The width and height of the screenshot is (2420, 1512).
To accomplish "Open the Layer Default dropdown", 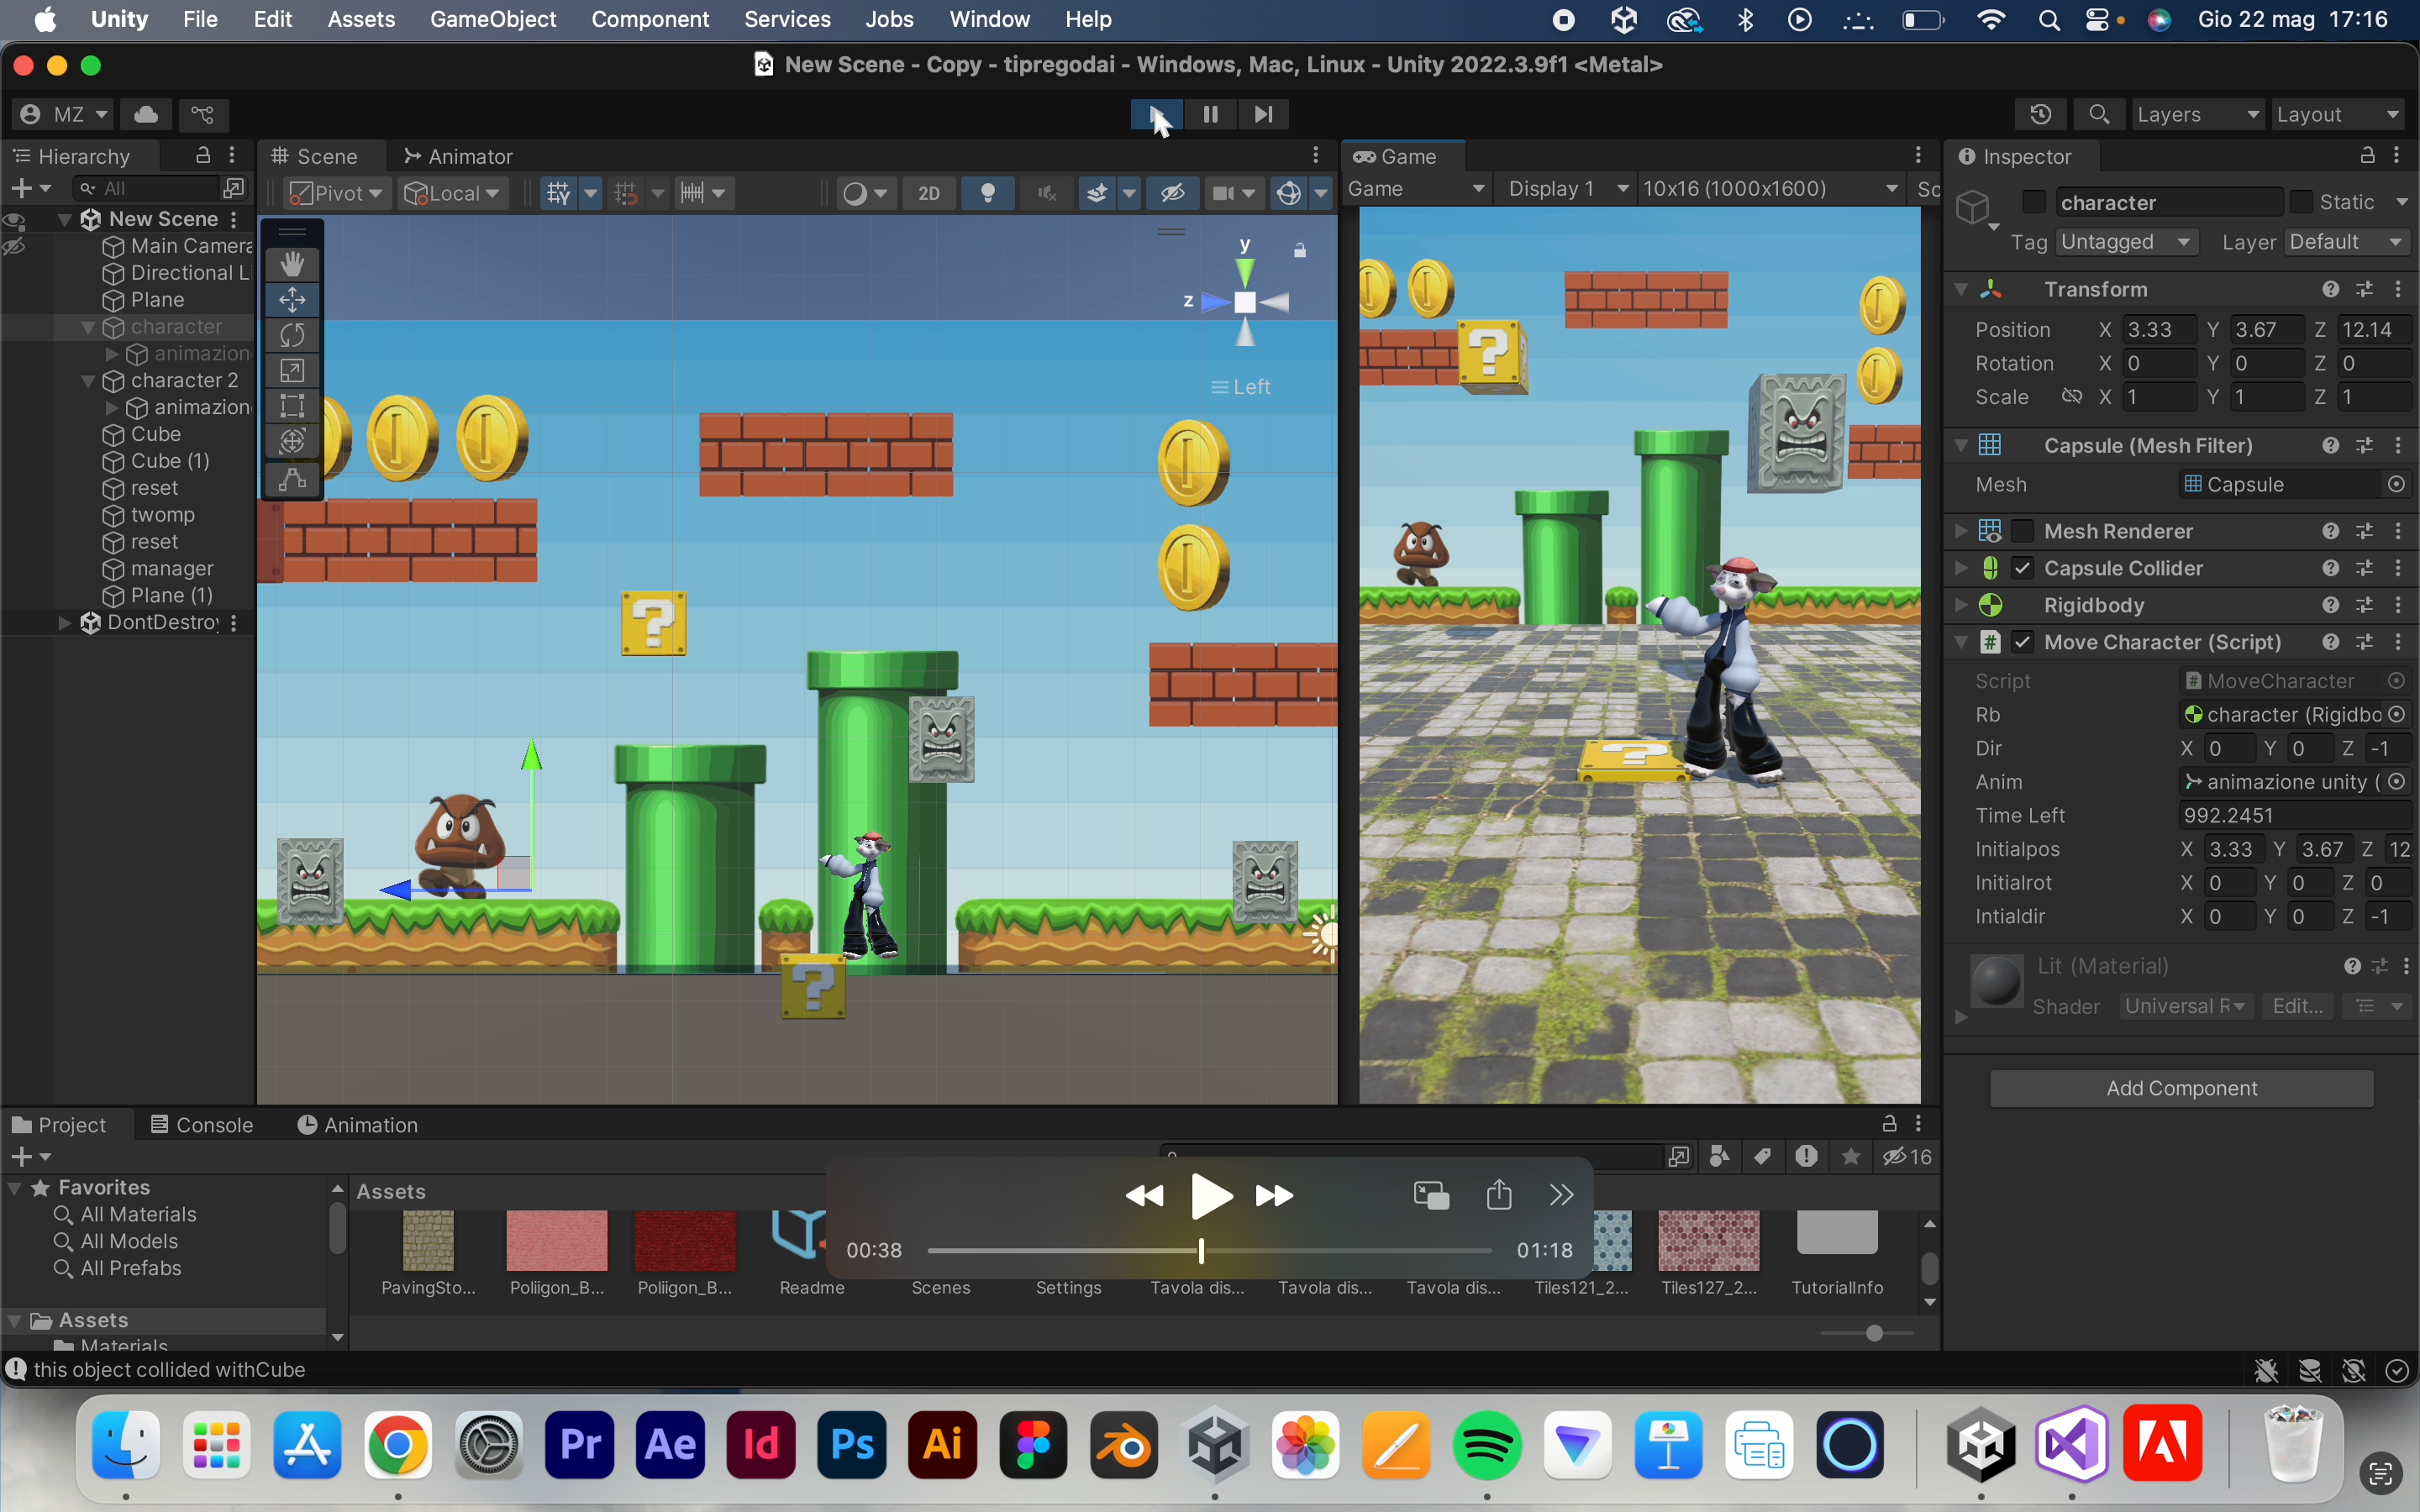I will (x=2346, y=242).
